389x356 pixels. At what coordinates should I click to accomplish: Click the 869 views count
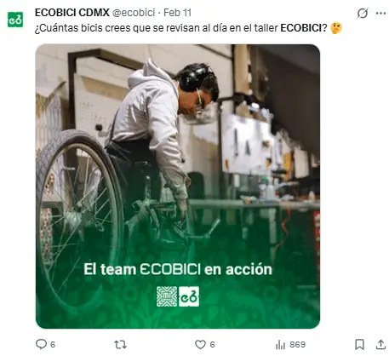298,345
